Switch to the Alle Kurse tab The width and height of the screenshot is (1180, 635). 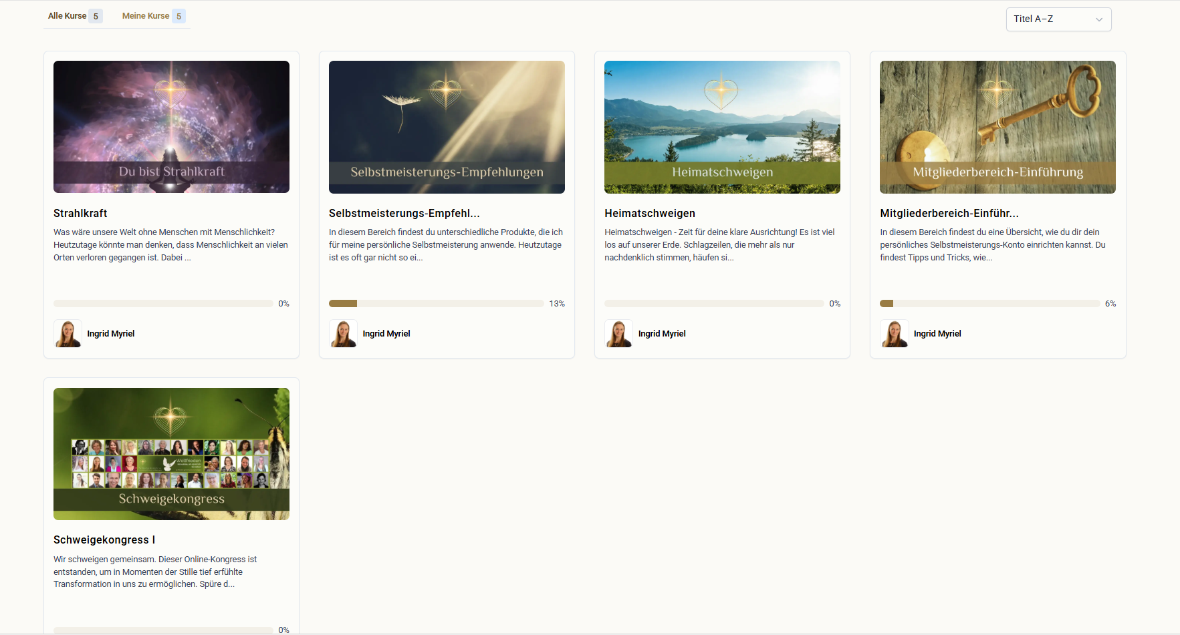[68, 16]
